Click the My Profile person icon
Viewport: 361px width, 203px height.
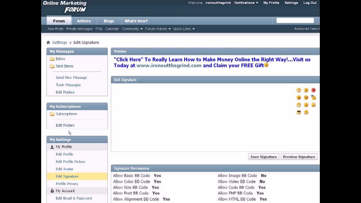point(52,147)
